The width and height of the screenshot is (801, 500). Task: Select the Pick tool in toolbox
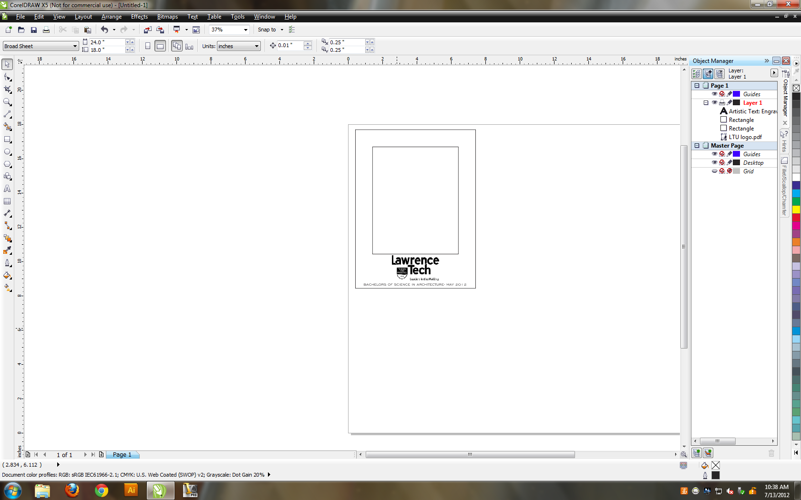(x=7, y=64)
